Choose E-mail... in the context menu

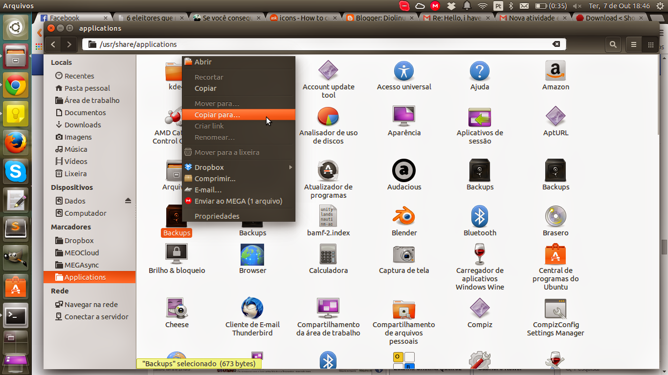click(239, 190)
